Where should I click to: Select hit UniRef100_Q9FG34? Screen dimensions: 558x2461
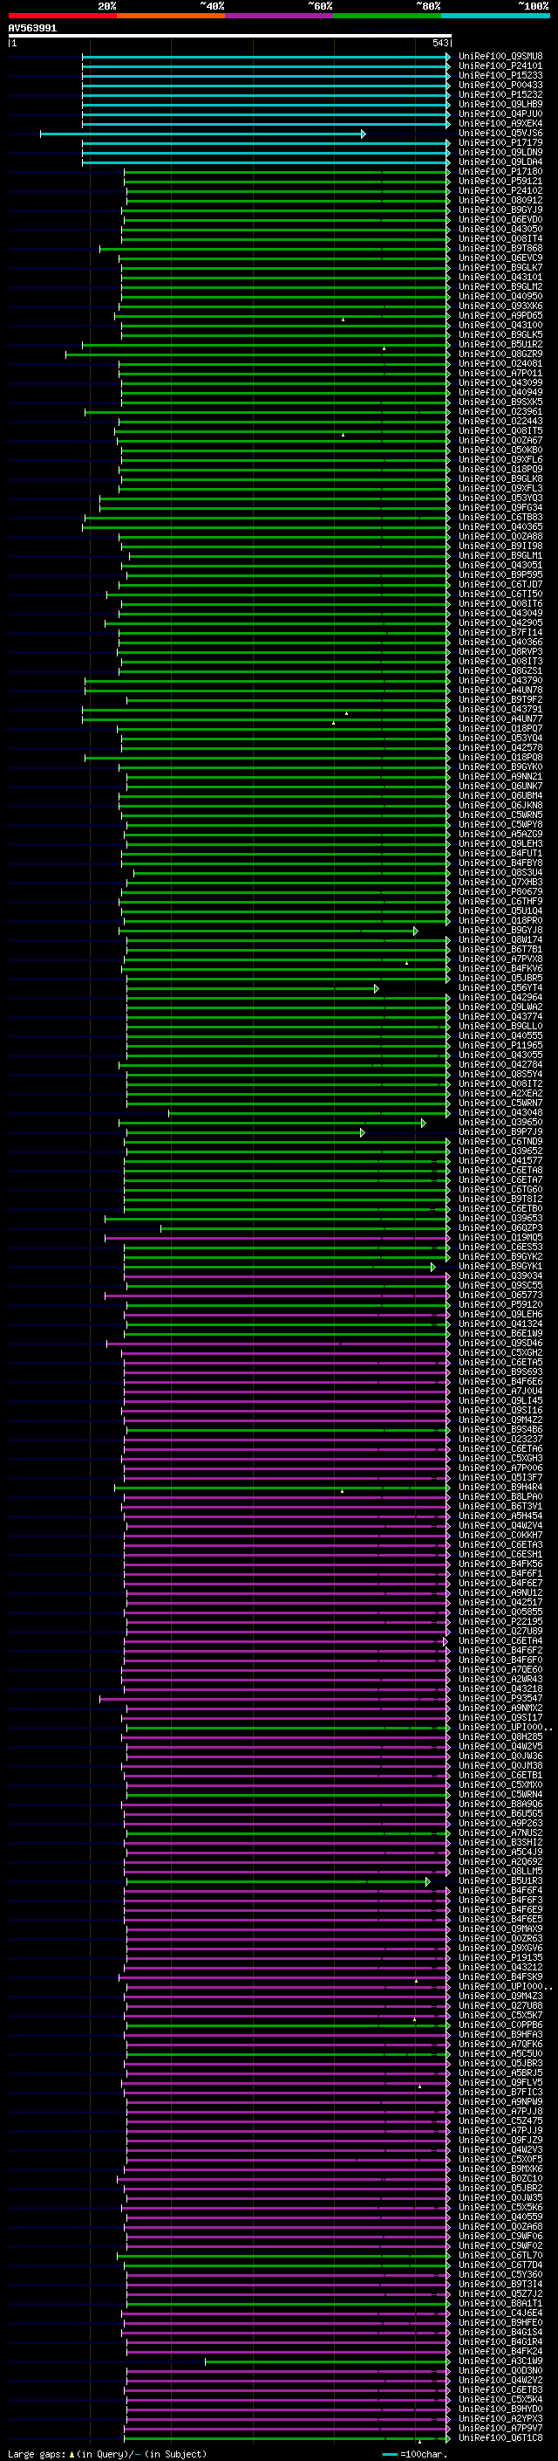pyautogui.click(x=500, y=507)
